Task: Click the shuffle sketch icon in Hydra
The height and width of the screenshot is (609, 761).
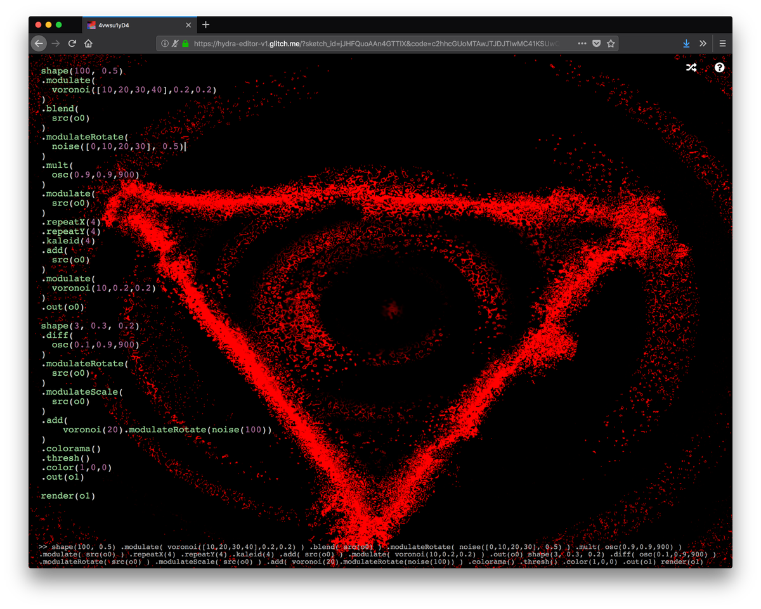Action: (x=691, y=67)
